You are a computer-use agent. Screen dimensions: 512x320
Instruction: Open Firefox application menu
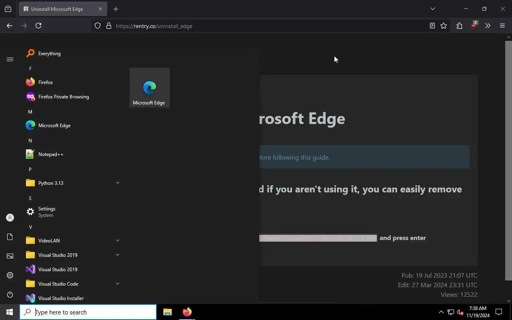tap(502, 26)
